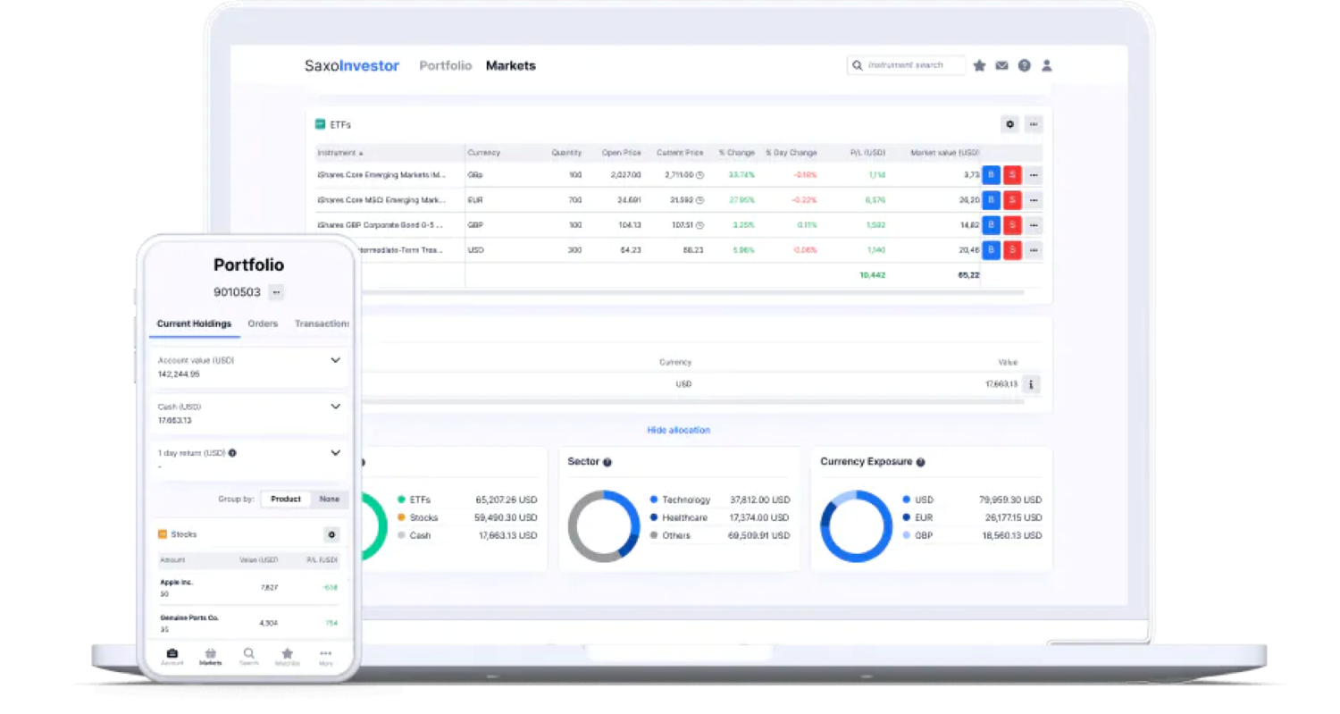Image resolution: width=1340 pixels, height=714 pixels.
Task: Open more options for USD Treasury row
Action: click(x=1034, y=250)
